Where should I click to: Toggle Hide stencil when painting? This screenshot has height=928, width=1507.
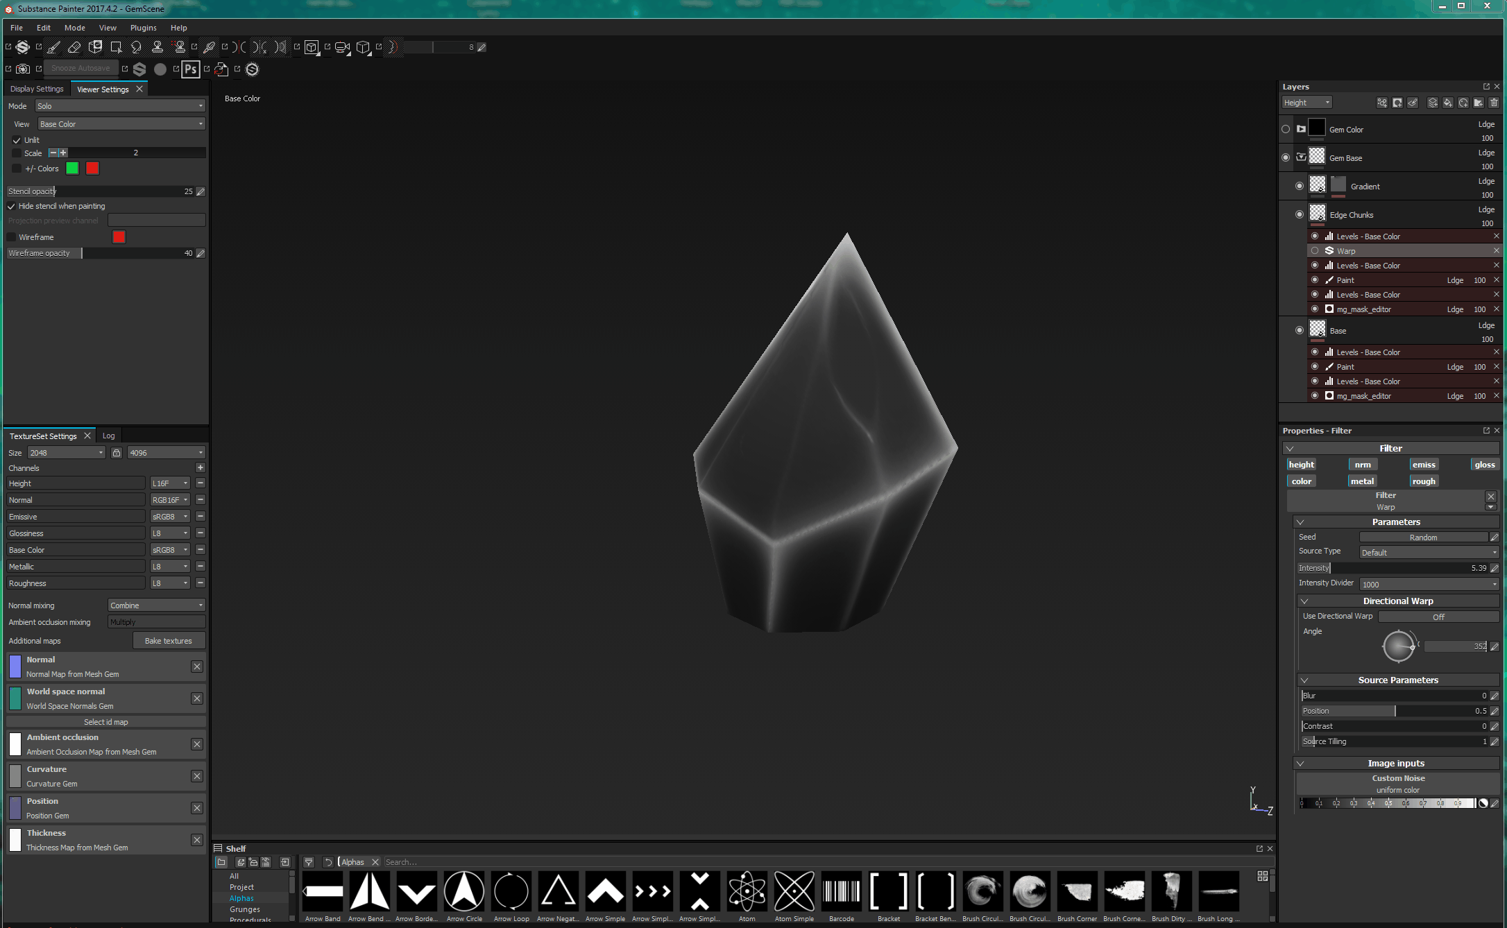point(13,205)
